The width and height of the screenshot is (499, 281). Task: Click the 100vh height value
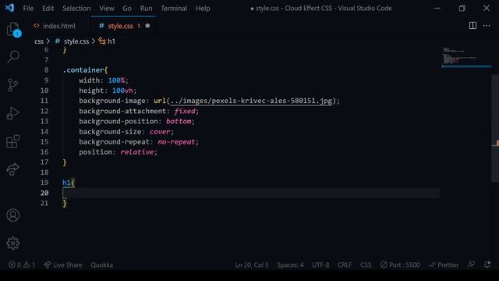point(122,91)
